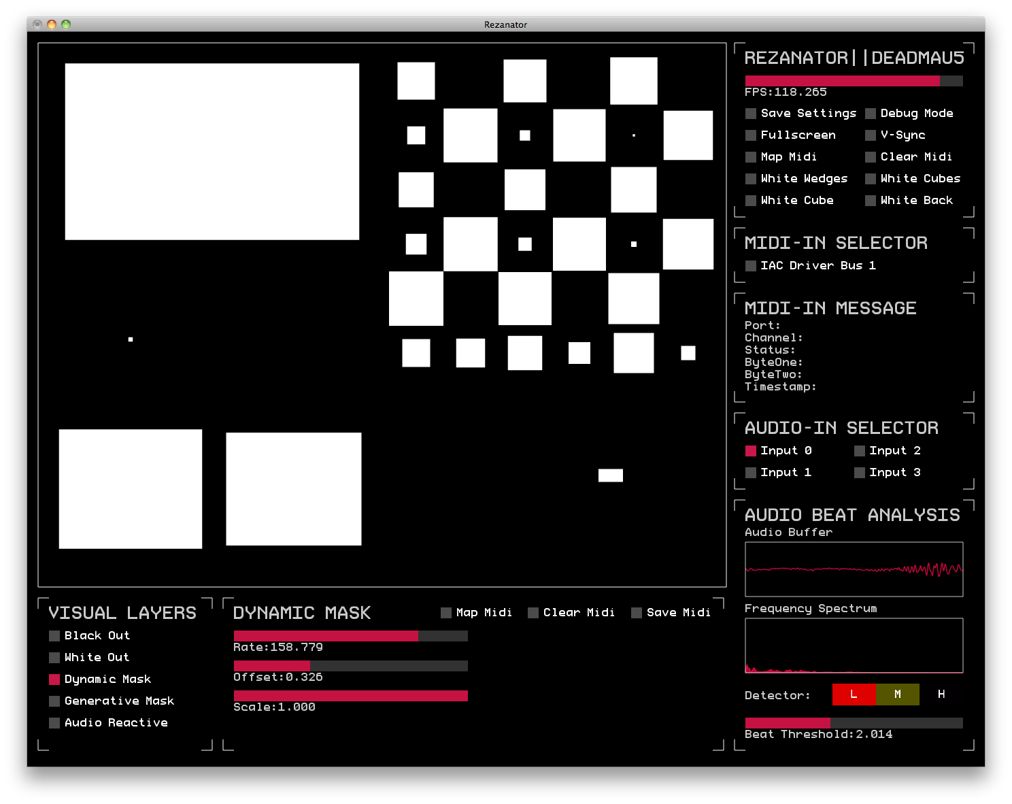
Task: Toggle Debug Mode on
Action: [x=871, y=113]
